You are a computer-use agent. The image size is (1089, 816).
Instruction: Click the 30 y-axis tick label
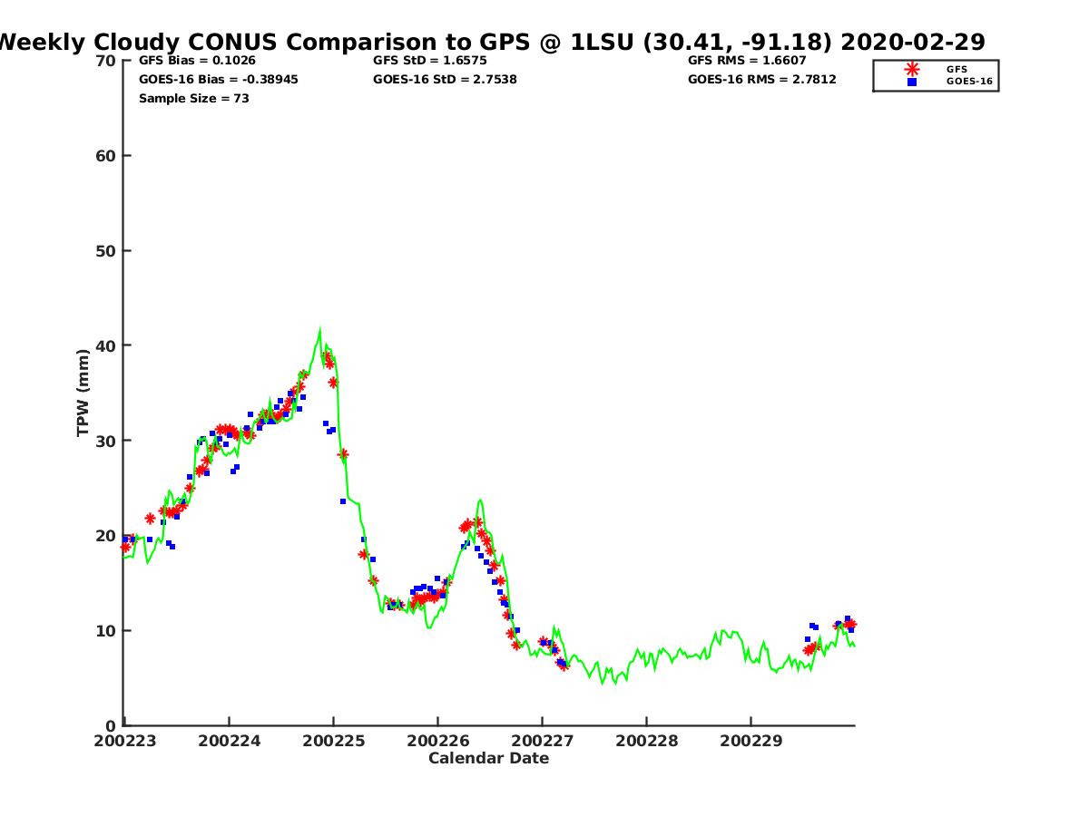coord(105,441)
